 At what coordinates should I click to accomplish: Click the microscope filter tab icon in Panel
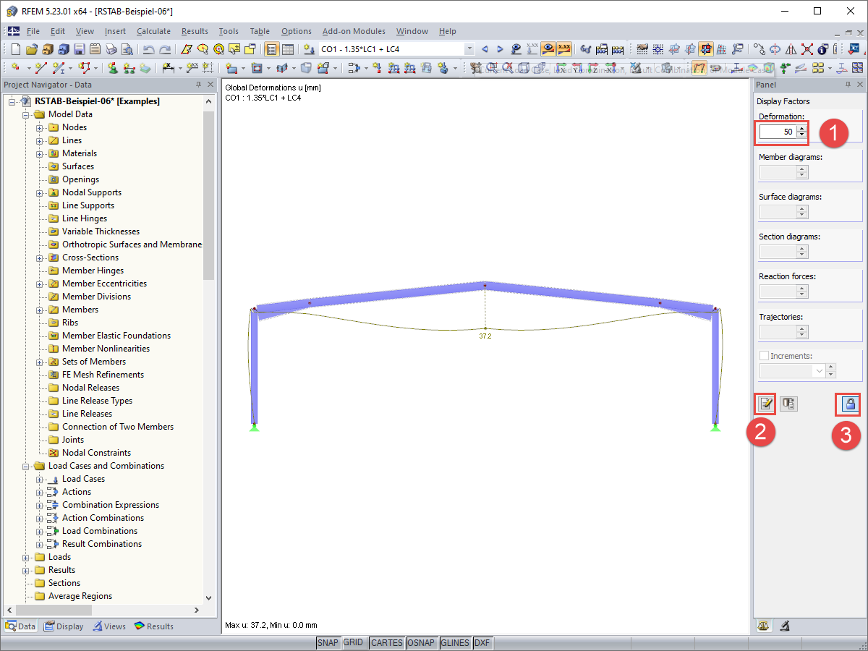click(x=785, y=626)
